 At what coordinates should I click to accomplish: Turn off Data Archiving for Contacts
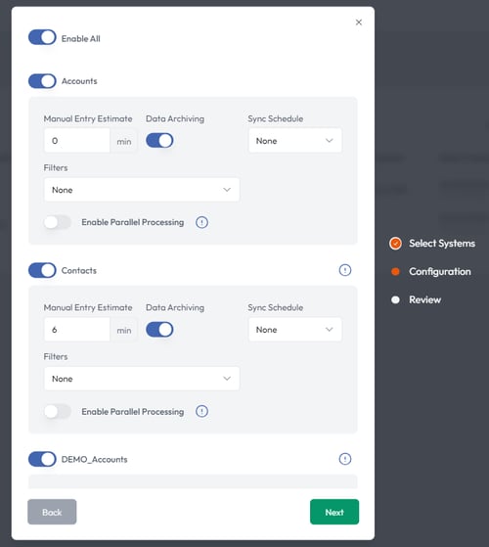point(159,330)
